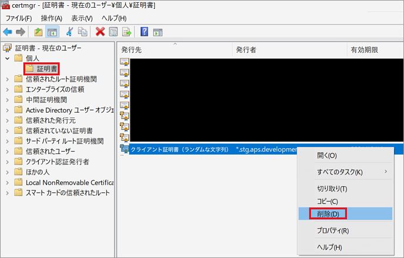Select the ほかの人 folder
The width and height of the screenshot is (404, 258).
32,172
